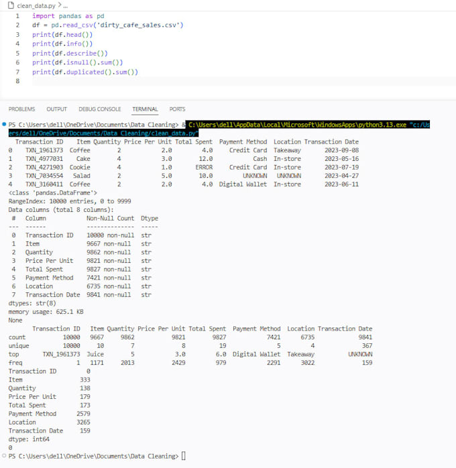Image resolution: width=456 pixels, height=468 pixels.
Task: Click the print(df.isnull().sum()) line
Action: point(78,62)
